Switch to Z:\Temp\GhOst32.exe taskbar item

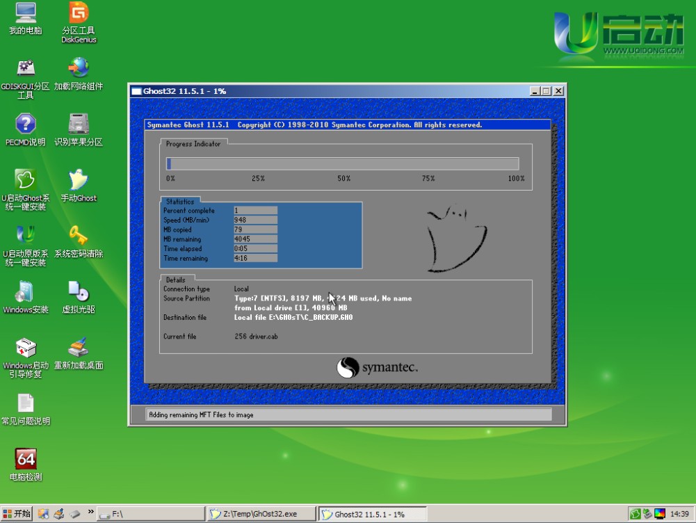[261, 514]
